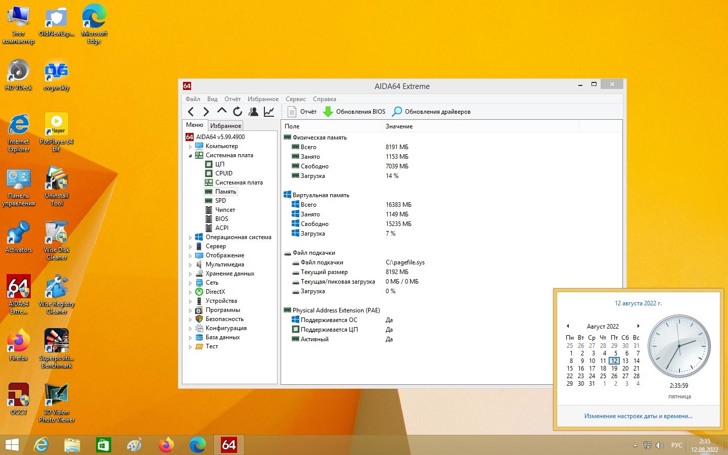Viewport: 728px width, 455px height.
Task: Expand the Безопасность tree node
Action: coord(191,320)
